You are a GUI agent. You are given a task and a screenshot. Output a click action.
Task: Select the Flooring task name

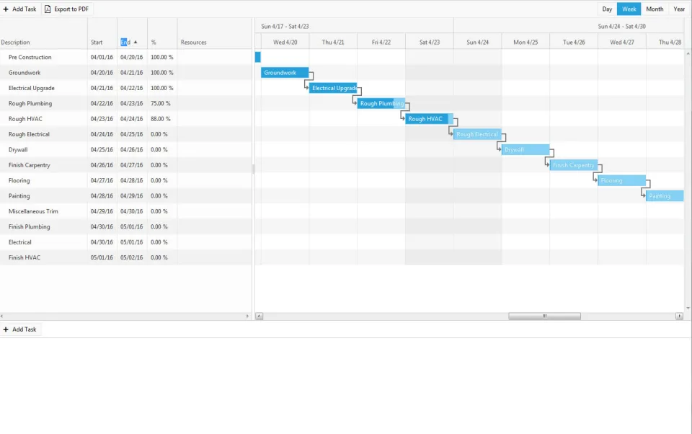[19, 180]
